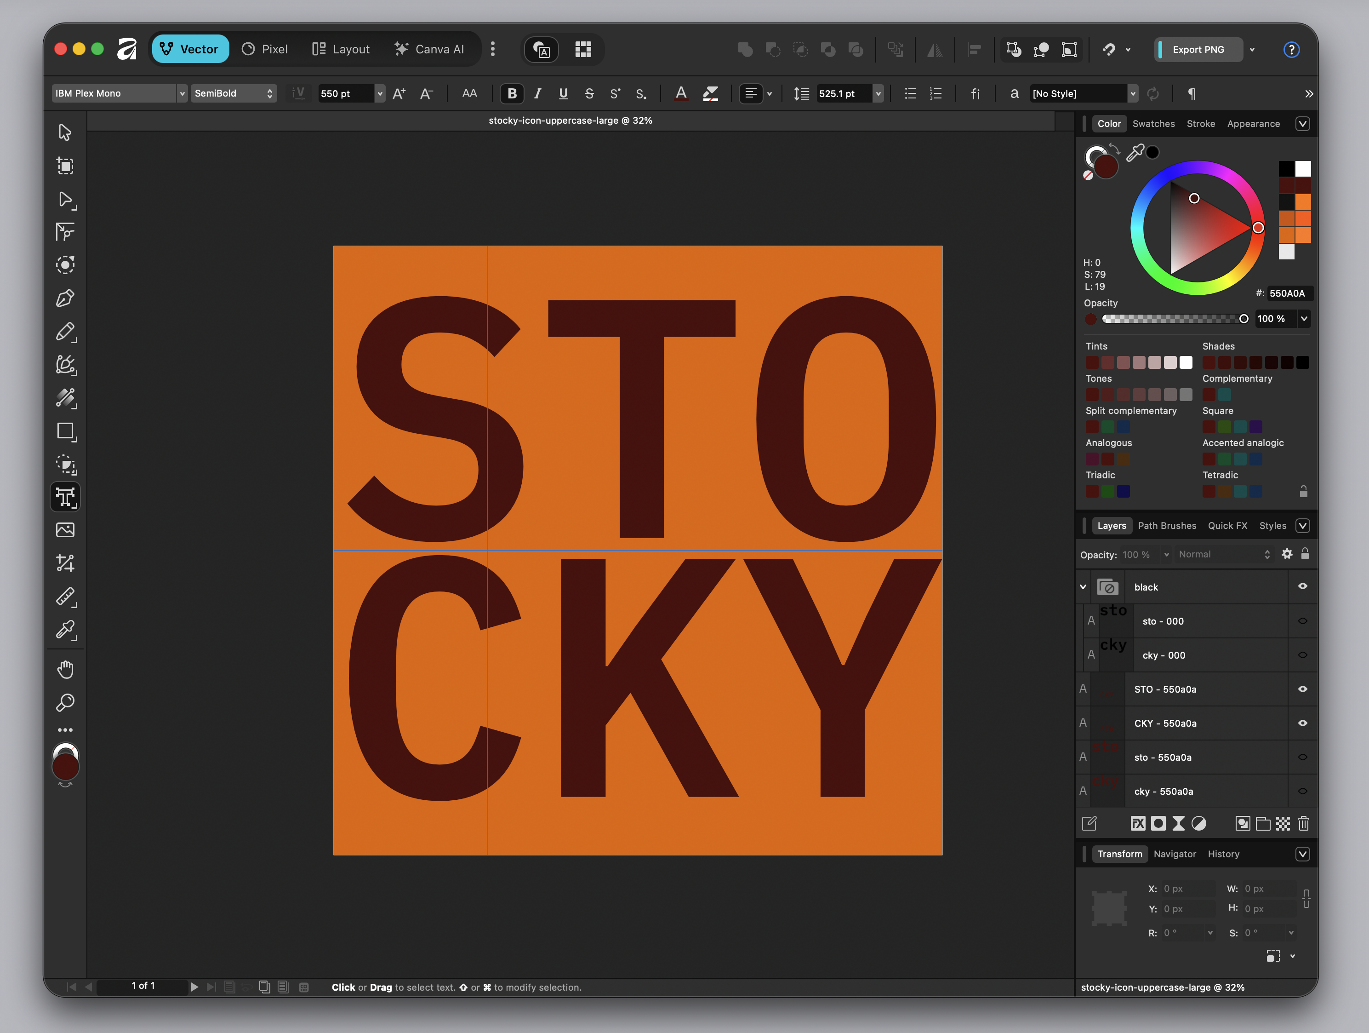Open the SemiBold font weight dropdown
This screenshot has height=1033, width=1369.
click(234, 93)
